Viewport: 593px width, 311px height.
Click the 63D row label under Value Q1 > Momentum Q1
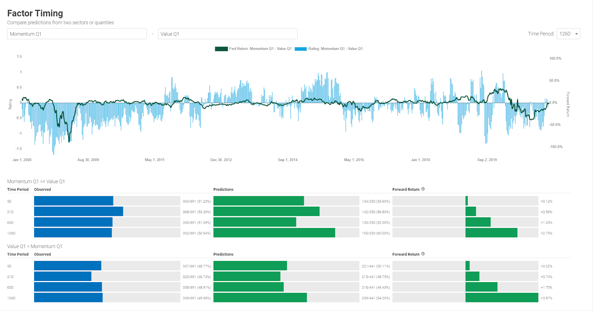(10, 287)
